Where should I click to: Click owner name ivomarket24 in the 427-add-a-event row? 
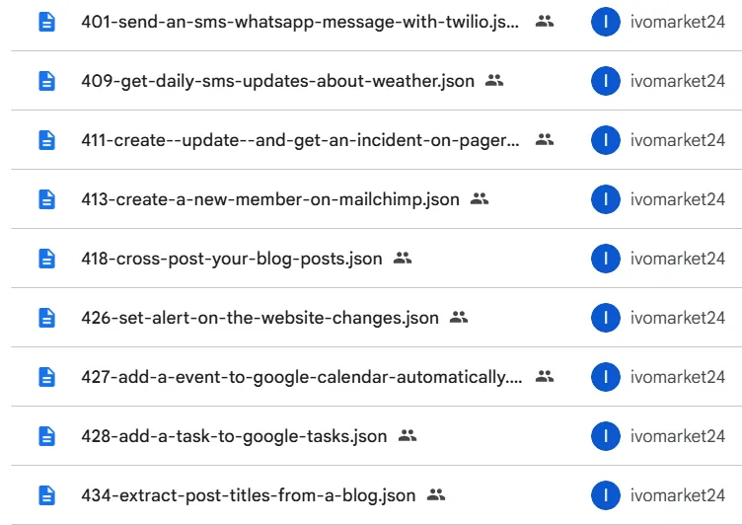click(678, 377)
